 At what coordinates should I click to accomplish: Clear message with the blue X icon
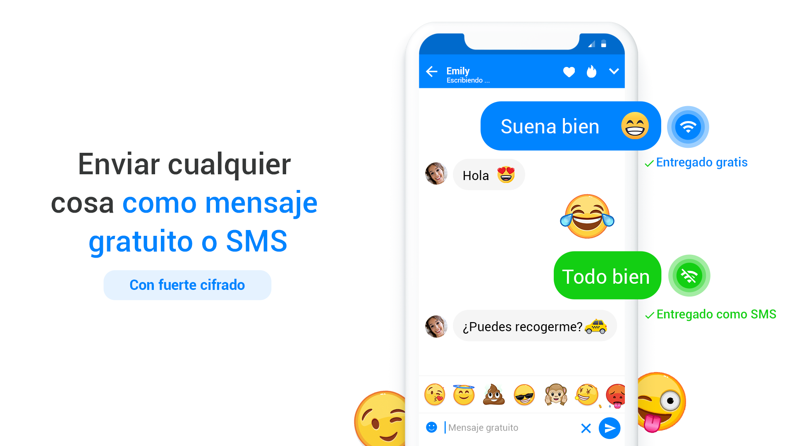586,428
